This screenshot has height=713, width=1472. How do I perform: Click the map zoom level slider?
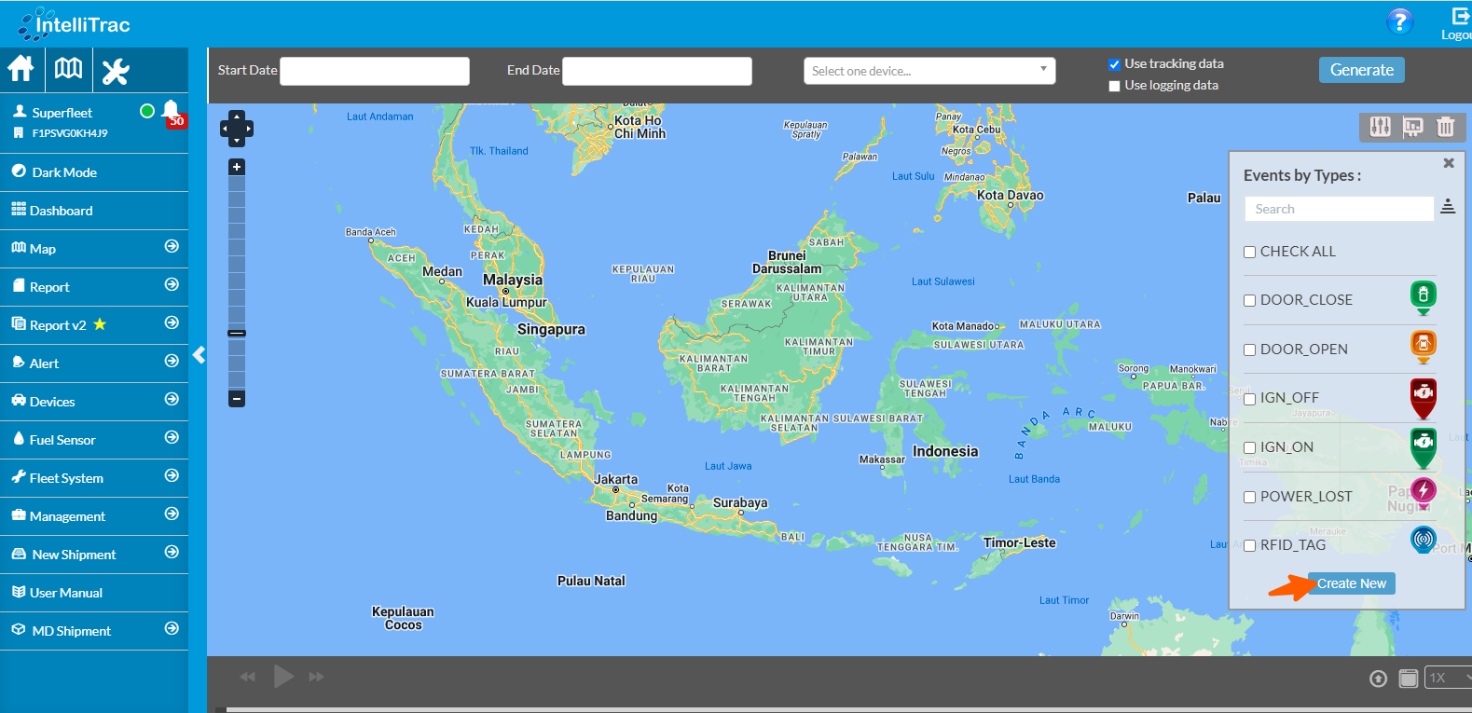coord(237,333)
